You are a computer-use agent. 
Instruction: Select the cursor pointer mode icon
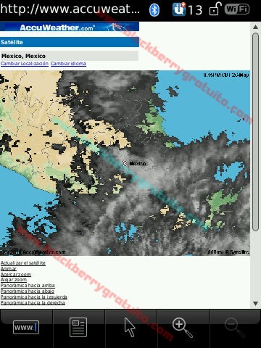(130, 327)
